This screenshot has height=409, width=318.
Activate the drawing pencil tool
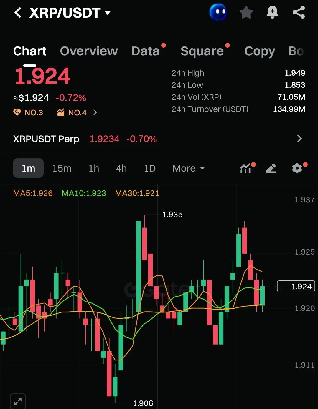[271, 168]
